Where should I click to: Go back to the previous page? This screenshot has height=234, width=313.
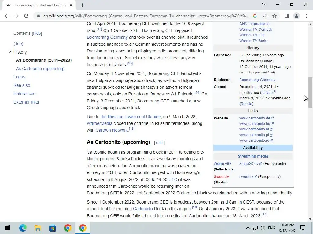point(7,16)
